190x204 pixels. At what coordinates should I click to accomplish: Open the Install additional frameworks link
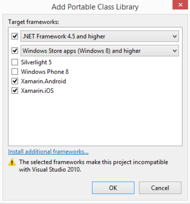[48, 152]
